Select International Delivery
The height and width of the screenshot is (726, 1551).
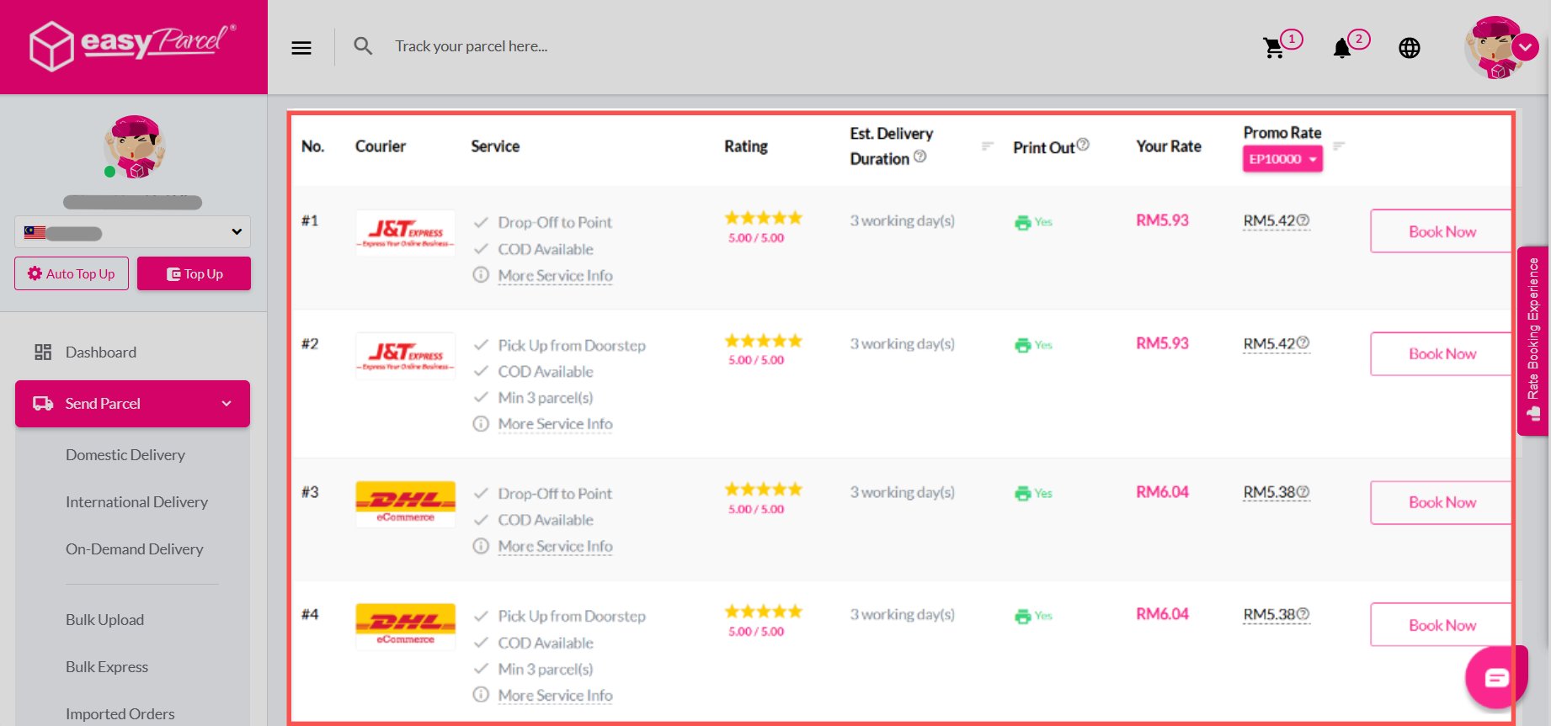point(136,502)
